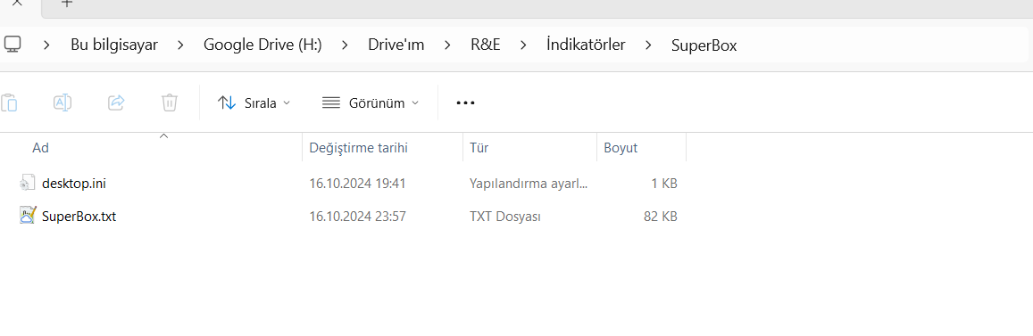Click the Share icon in toolbar

pyautogui.click(x=116, y=102)
